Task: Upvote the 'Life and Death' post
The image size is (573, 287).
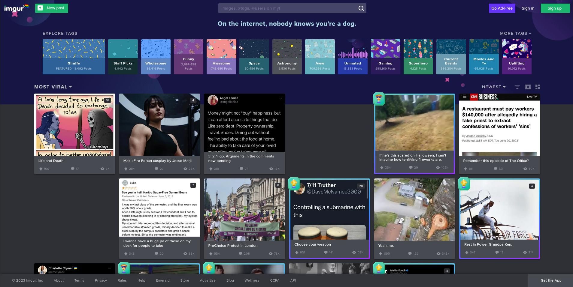Action: [x=41, y=169]
